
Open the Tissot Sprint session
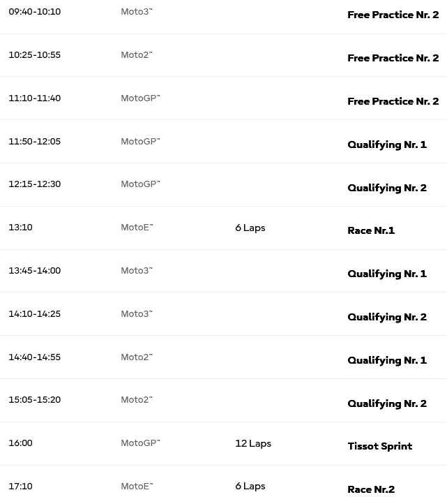pos(379,446)
